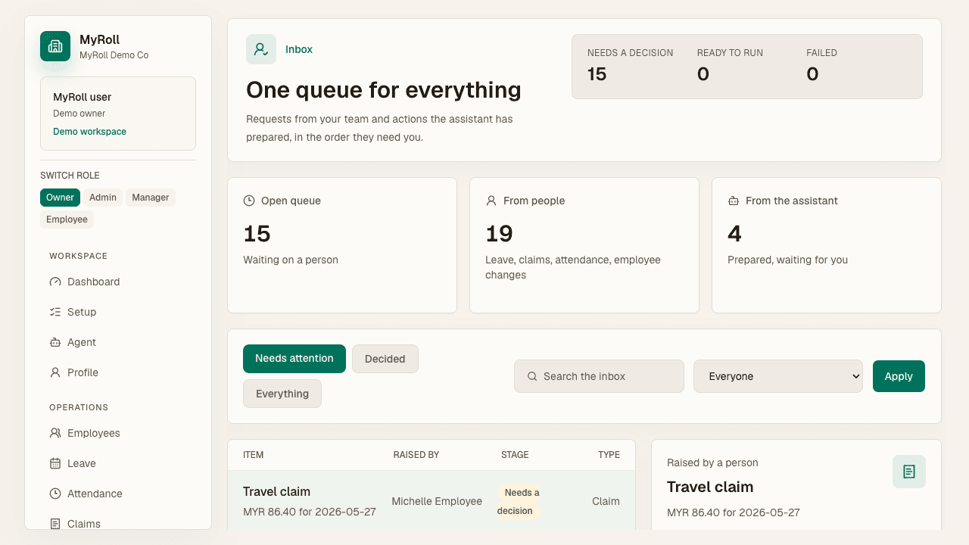Open the Demo workspace link
This screenshot has width=969, height=545.
(x=89, y=132)
